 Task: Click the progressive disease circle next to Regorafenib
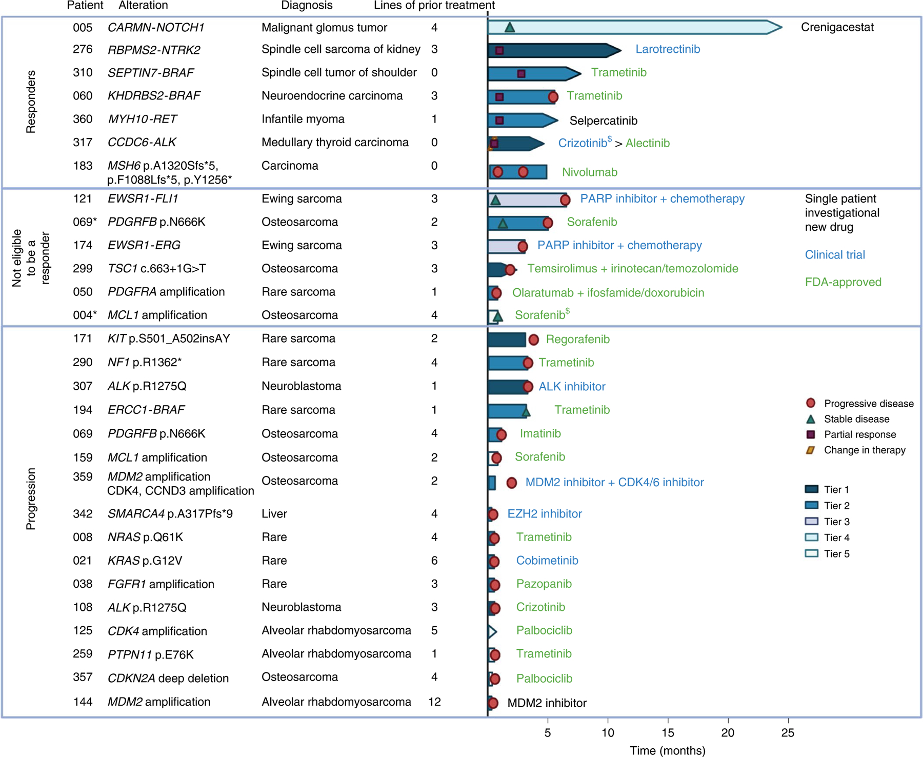click(533, 339)
